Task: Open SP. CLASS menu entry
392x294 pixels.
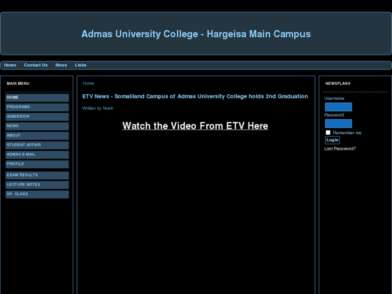Action: pyautogui.click(x=37, y=194)
